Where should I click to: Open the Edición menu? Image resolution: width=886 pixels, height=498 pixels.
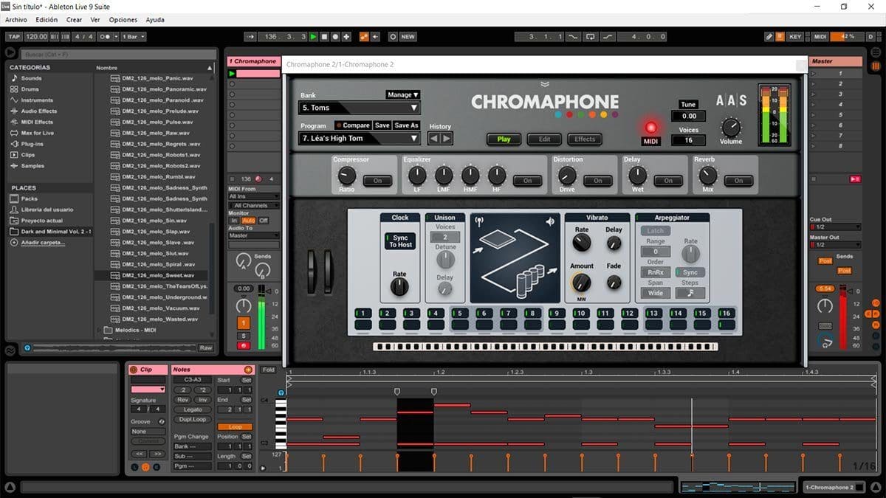(x=47, y=20)
